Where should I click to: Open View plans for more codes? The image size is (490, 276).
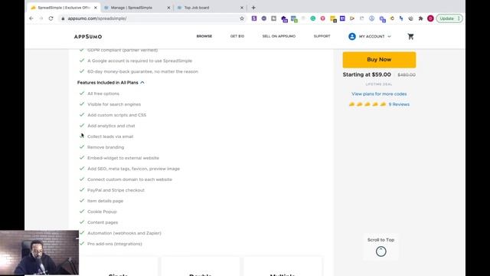(379, 94)
